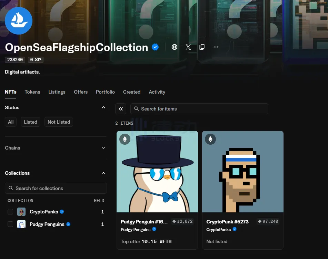Open the X (Twitter) profile icon
Viewport: 328px width, 259px height.
(188, 47)
